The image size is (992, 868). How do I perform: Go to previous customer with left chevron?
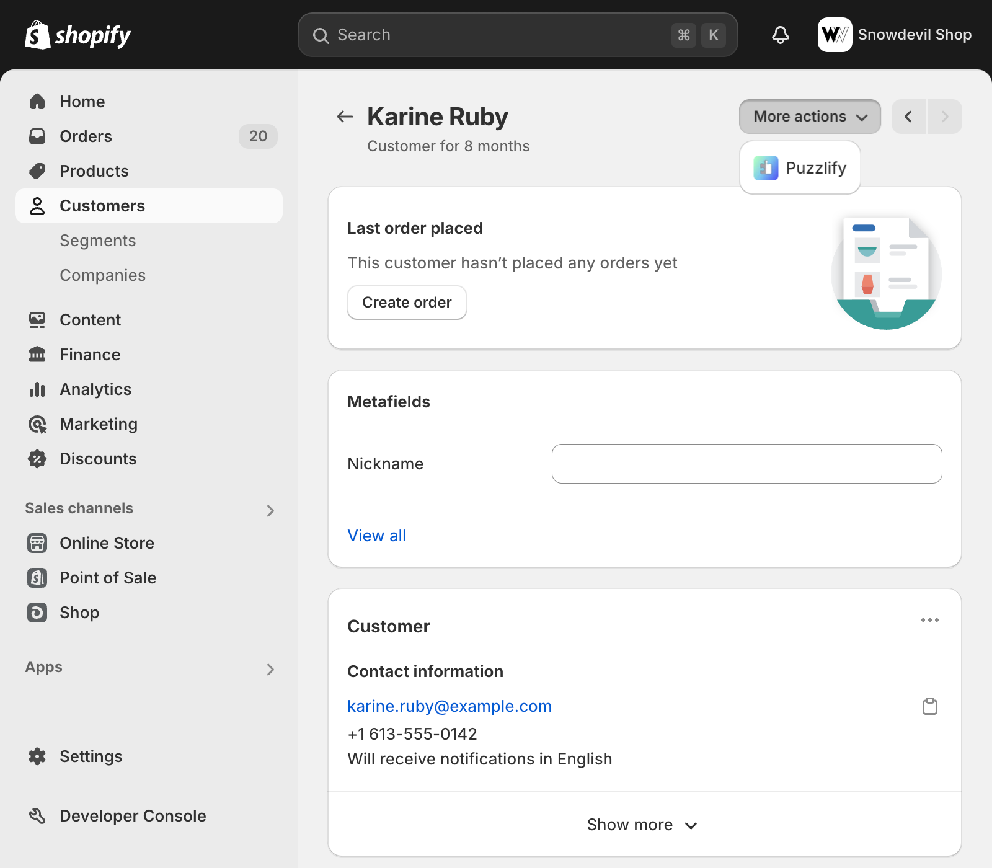pos(908,117)
